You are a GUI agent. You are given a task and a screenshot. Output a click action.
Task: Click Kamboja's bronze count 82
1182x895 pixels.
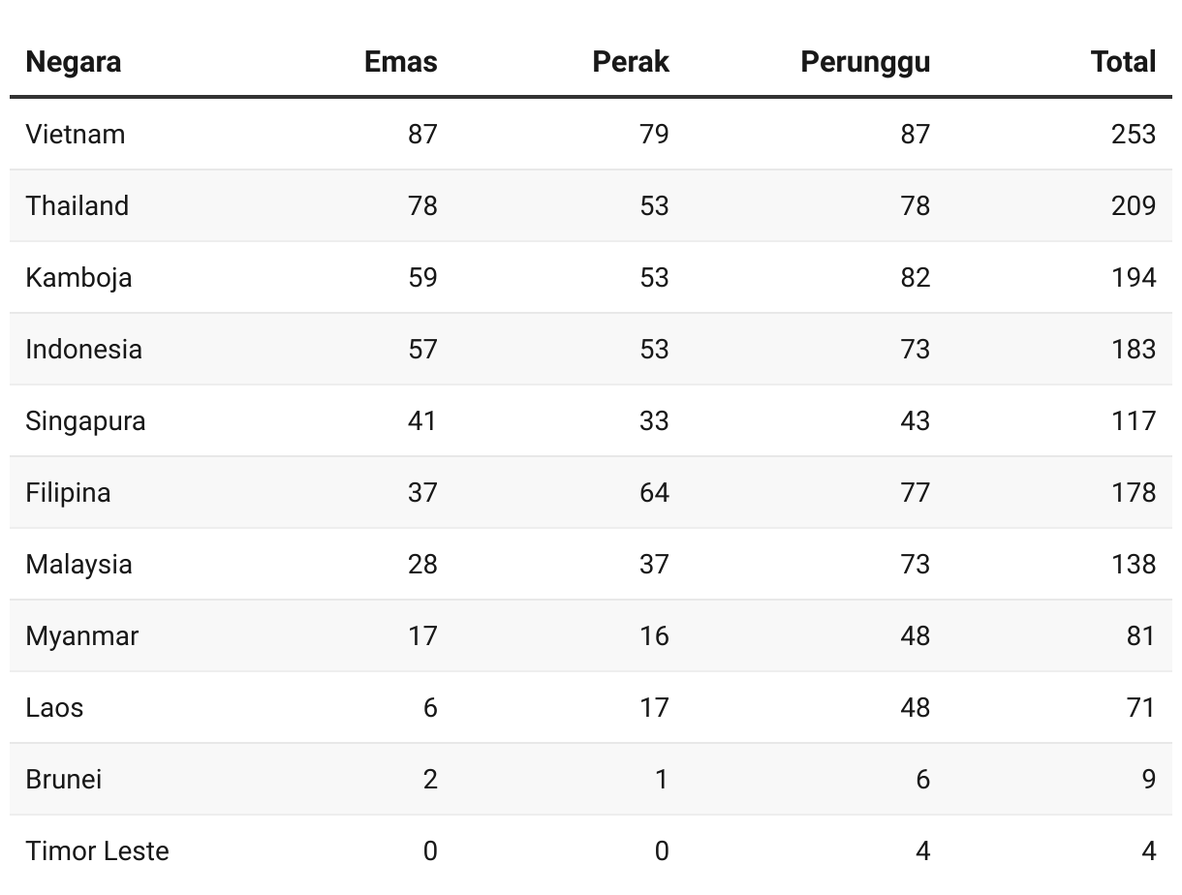[x=915, y=277]
